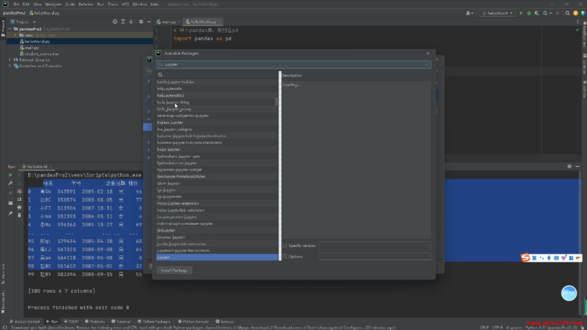Viewport: 587px width, 330px height.
Task: Open the Specify version combo box
Action: click(x=375, y=246)
